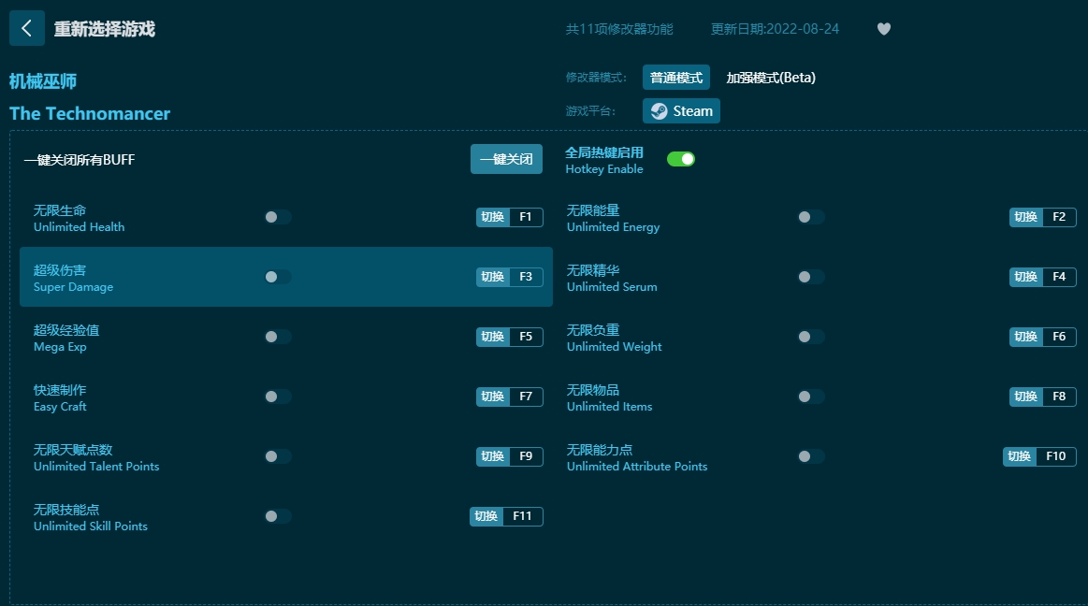Click 切换 button for F8 hotkey
Screen dimensions: 1088x606
[1025, 397]
